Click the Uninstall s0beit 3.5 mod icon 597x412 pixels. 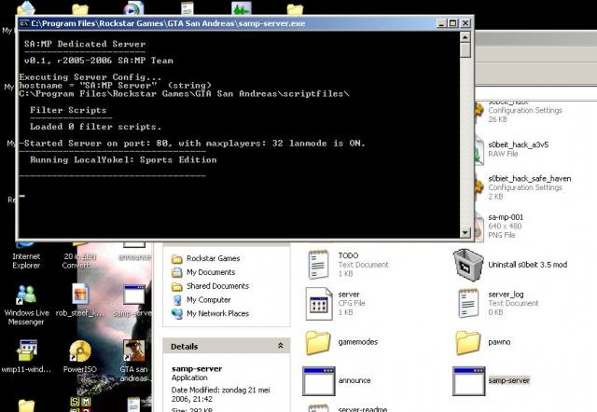[x=468, y=265]
